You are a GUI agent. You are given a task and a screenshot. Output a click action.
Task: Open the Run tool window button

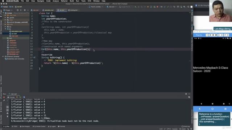pos(7,126)
